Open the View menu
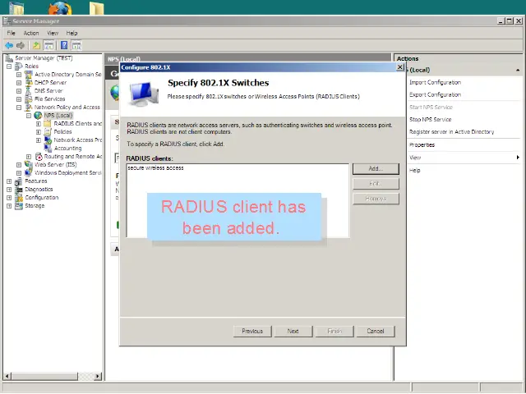This screenshot has width=526, height=394. 53,33
